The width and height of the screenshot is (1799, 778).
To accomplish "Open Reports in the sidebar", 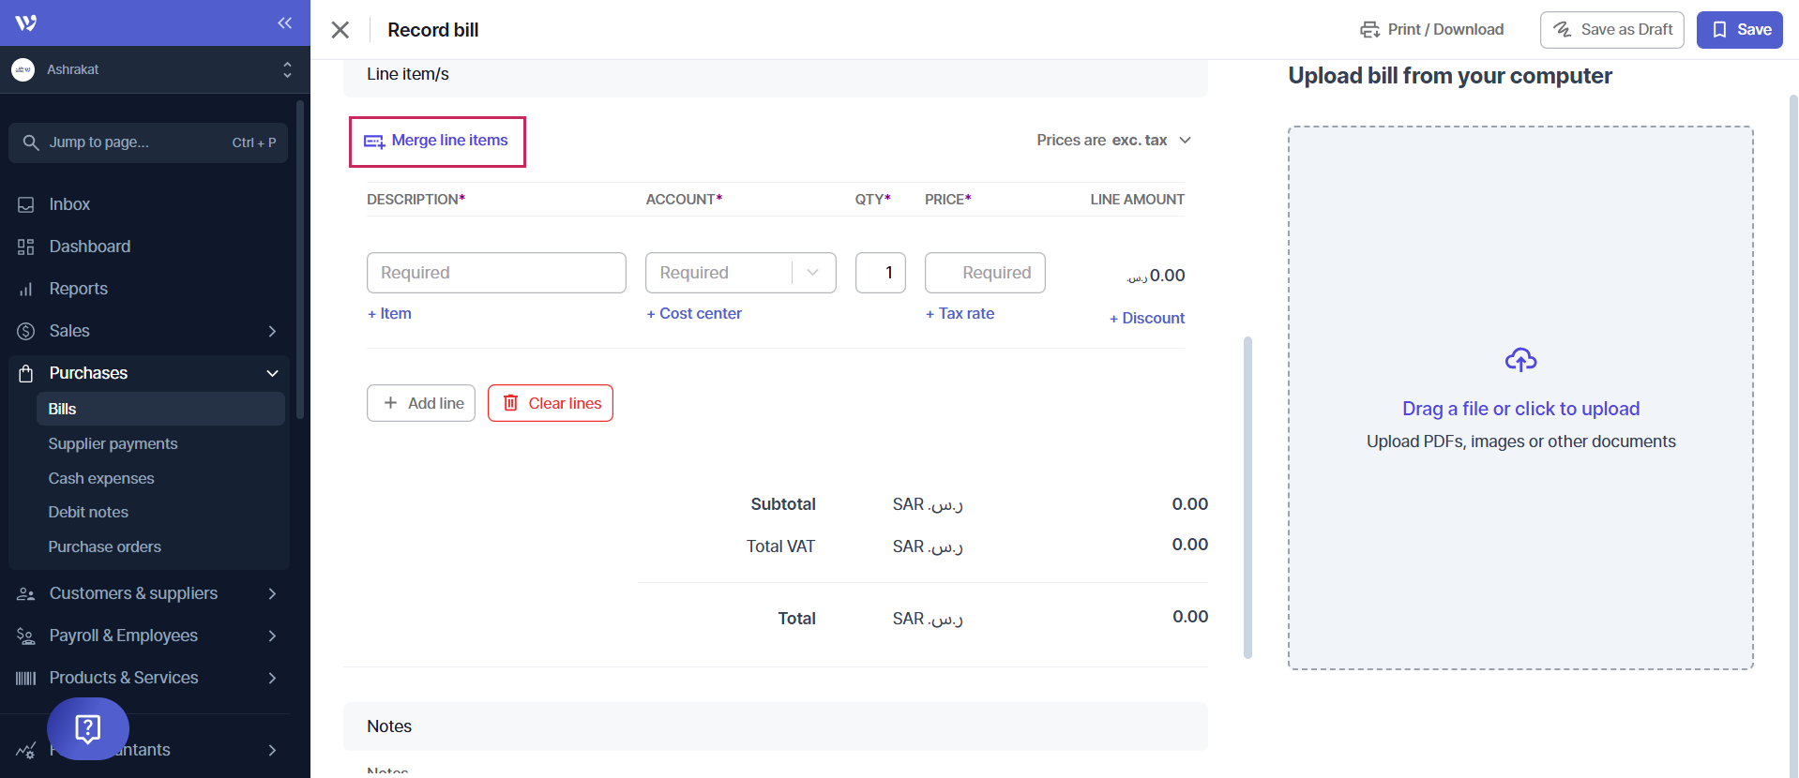I will tap(78, 289).
